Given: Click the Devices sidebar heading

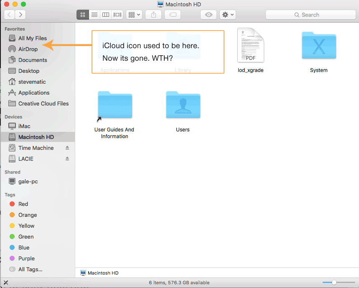Looking at the screenshot, I should [13, 117].
